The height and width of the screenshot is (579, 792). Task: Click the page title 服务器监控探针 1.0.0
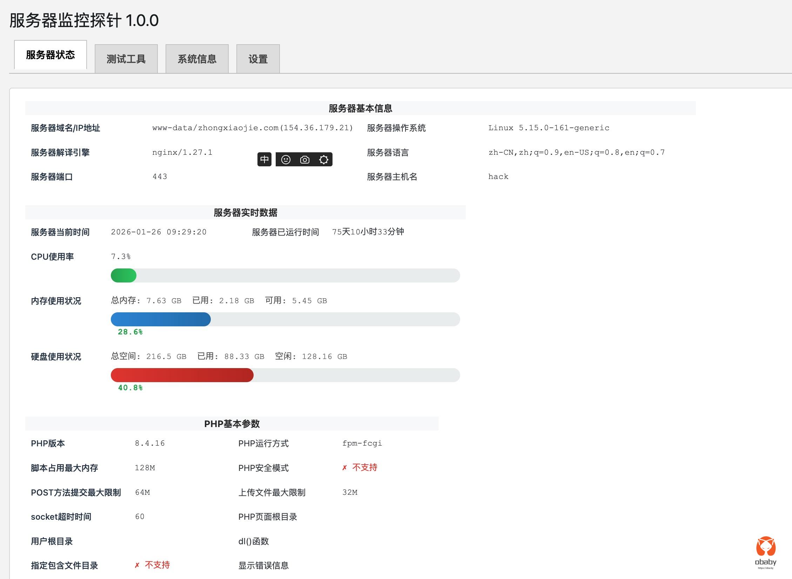84,20
